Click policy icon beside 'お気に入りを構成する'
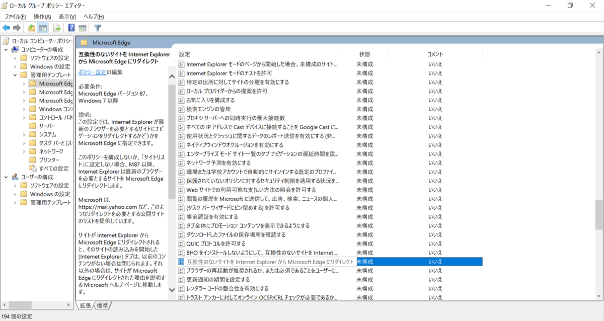604x321 pixels. click(x=182, y=100)
